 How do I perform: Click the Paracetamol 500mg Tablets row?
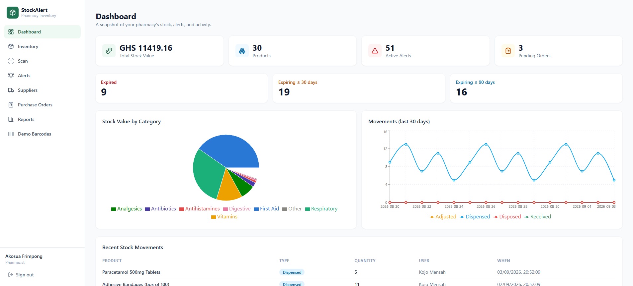pyautogui.click(x=359, y=272)
